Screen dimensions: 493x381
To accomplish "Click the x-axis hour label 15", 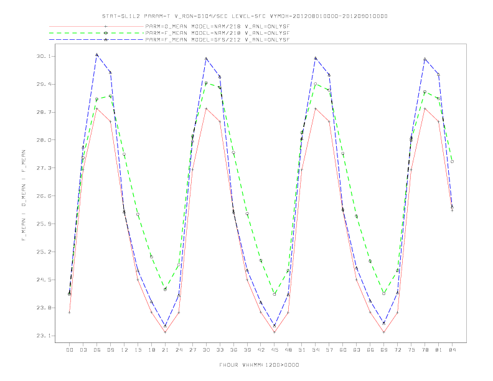I will point(138,350).
